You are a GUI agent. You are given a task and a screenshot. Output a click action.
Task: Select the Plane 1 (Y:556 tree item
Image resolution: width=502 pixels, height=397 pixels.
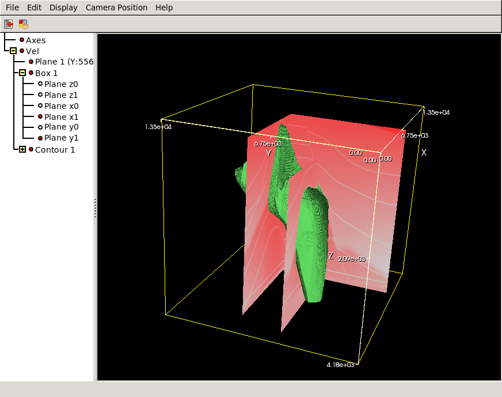tap(64, 62)
